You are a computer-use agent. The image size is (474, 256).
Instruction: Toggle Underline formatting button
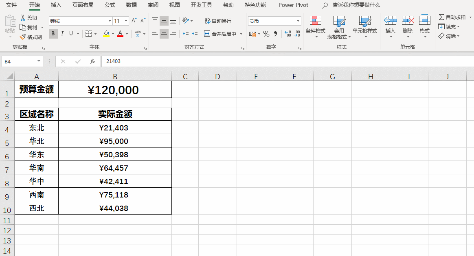(71, 33)
